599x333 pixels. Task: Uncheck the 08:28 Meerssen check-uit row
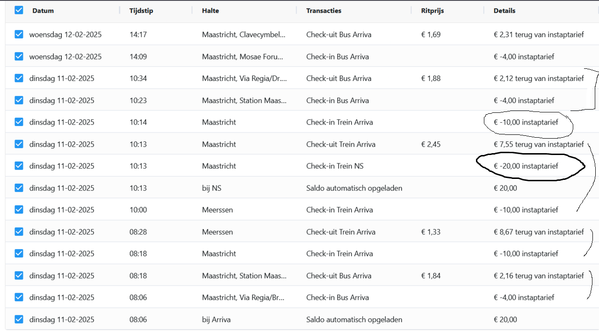[19, 231]
